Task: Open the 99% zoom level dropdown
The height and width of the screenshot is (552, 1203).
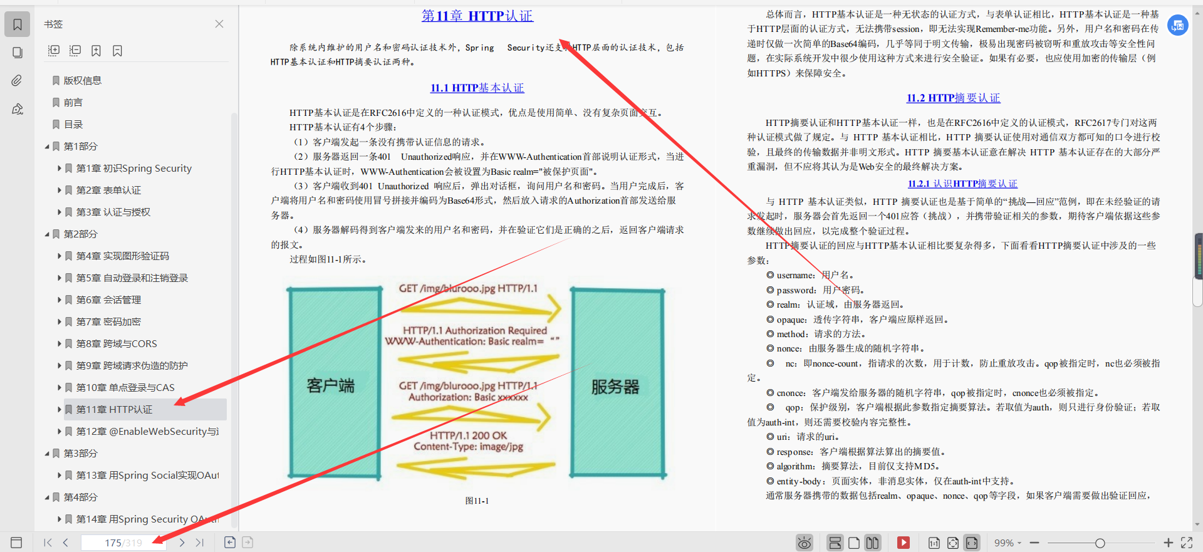Action: coord(1008,543)
